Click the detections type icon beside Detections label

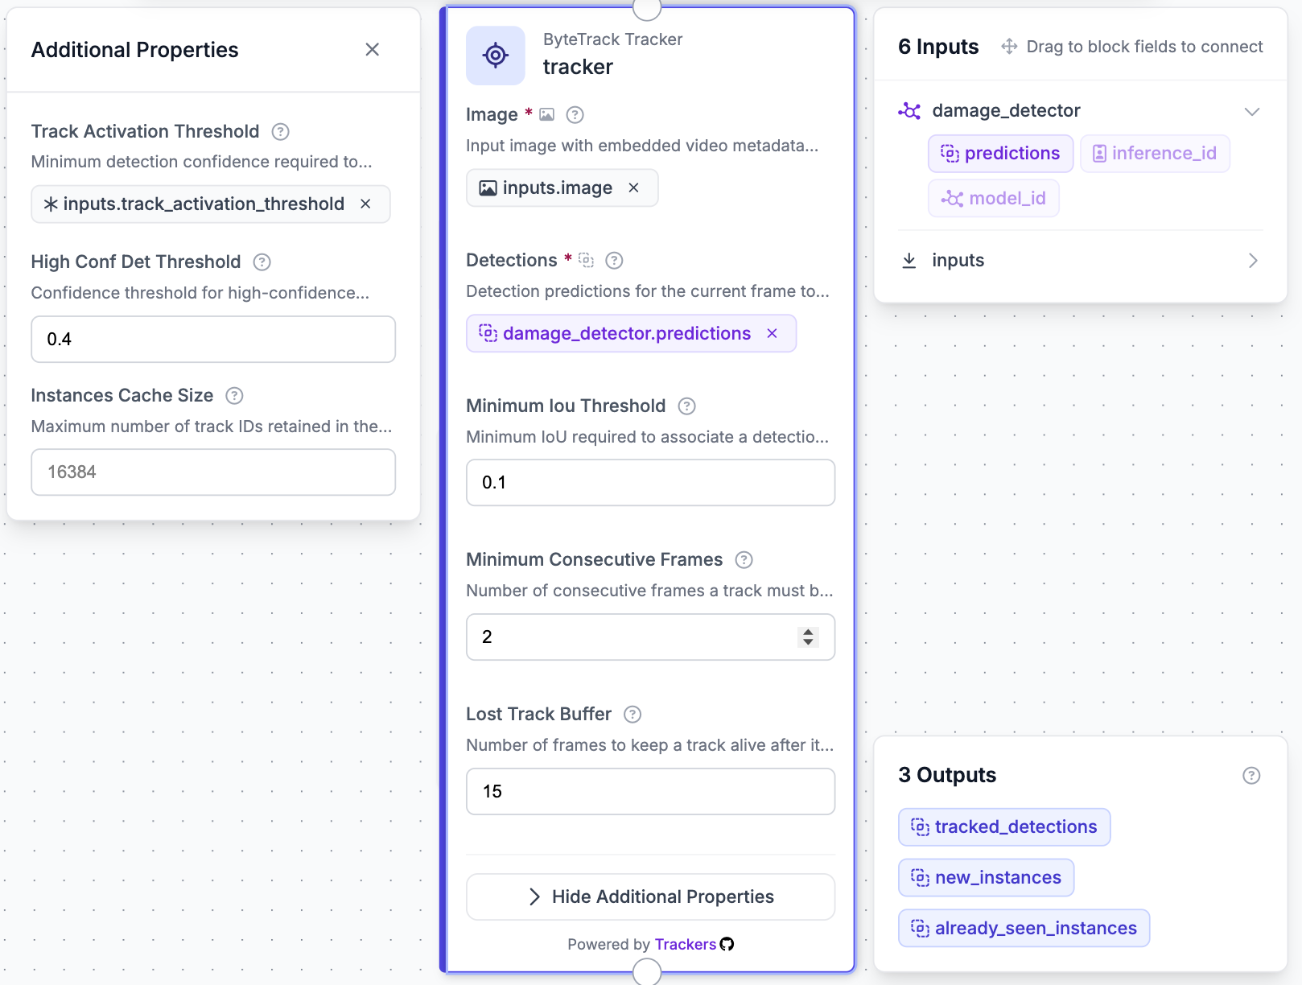point(587,260)
